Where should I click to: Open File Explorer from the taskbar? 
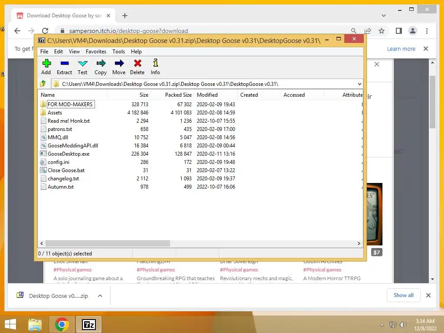35,324
